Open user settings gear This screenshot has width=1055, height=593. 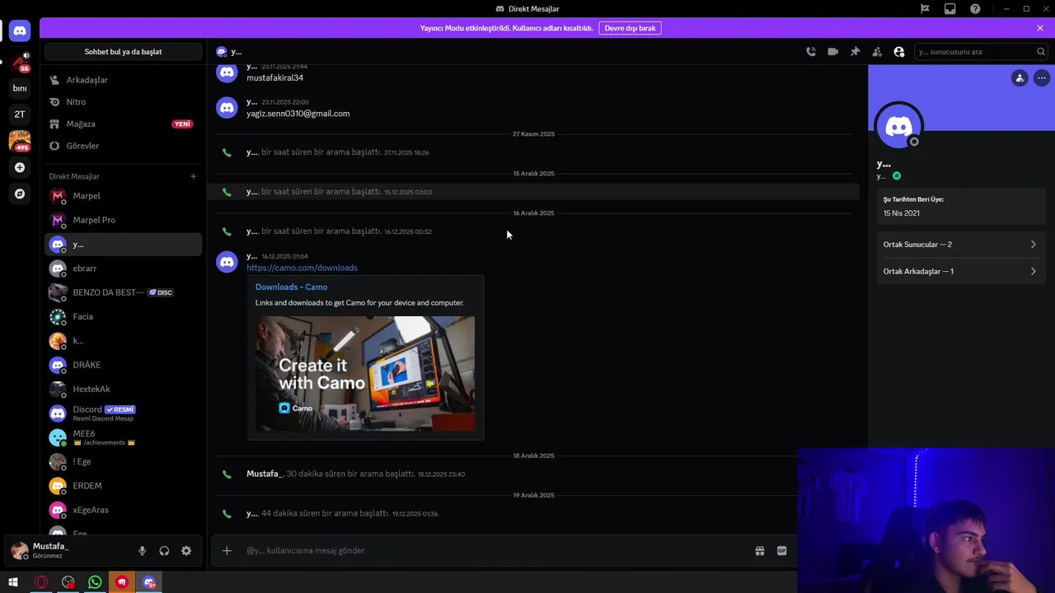click(186, 551)
